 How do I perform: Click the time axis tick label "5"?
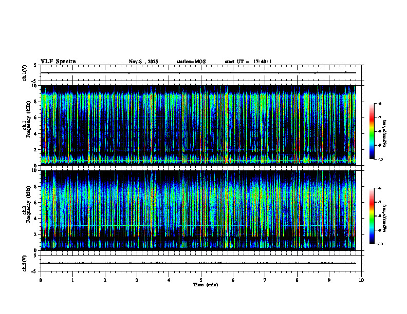tap(201, 280)
